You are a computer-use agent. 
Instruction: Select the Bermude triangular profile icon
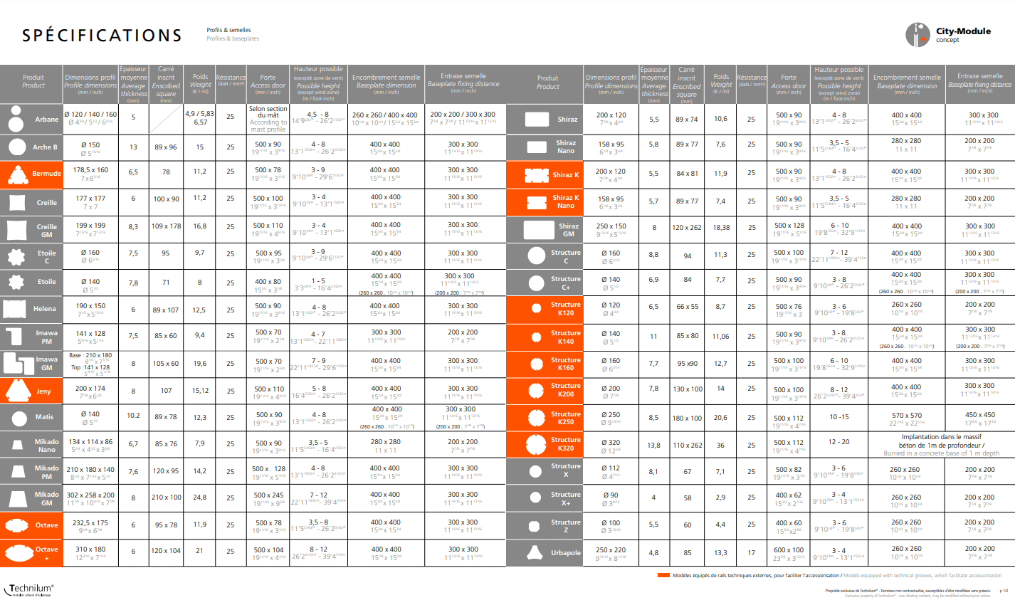click(17, 174)
